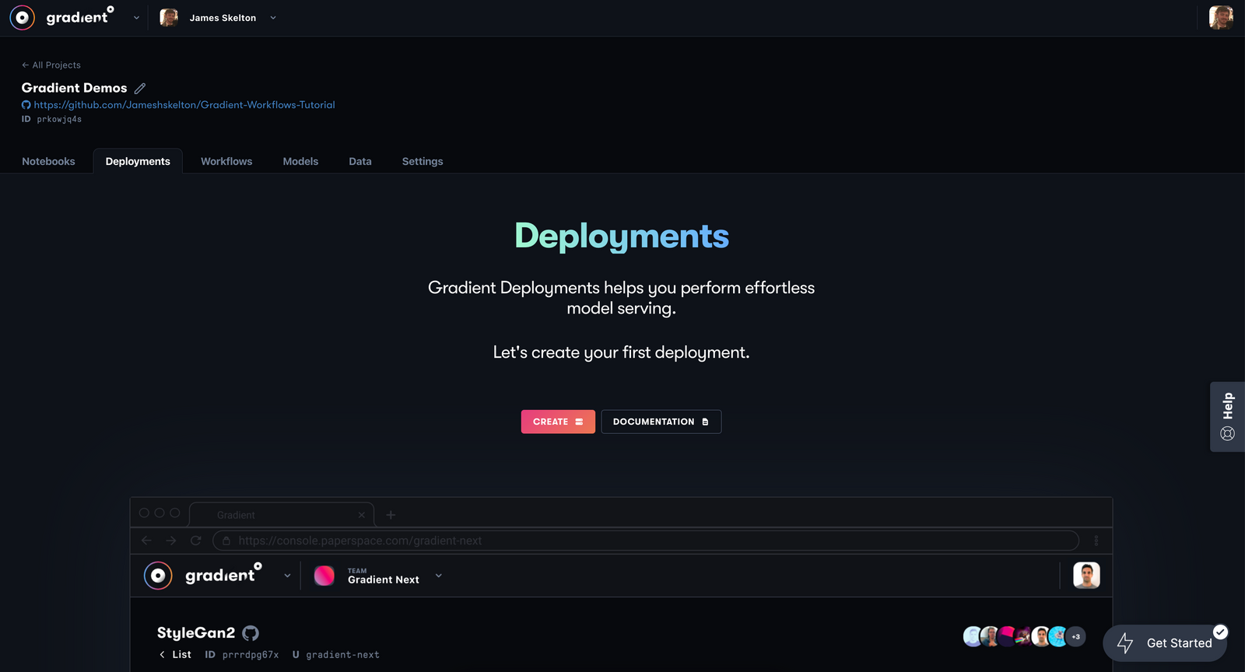Edit project name with pencil icon

[x=140, y=89]
